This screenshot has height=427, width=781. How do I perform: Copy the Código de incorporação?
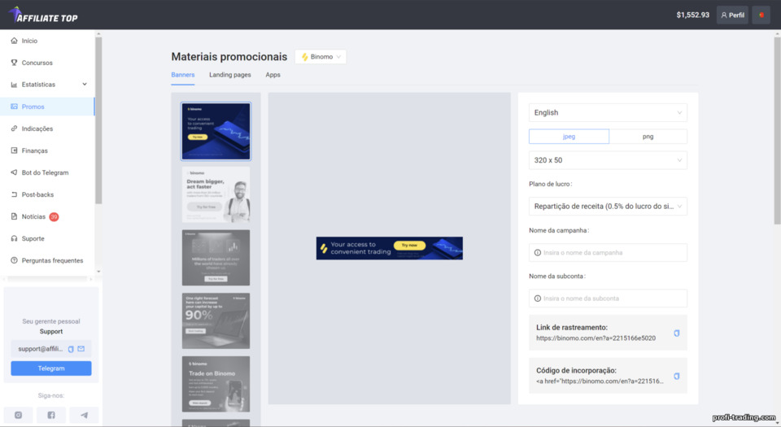click(x=676, y=377)
